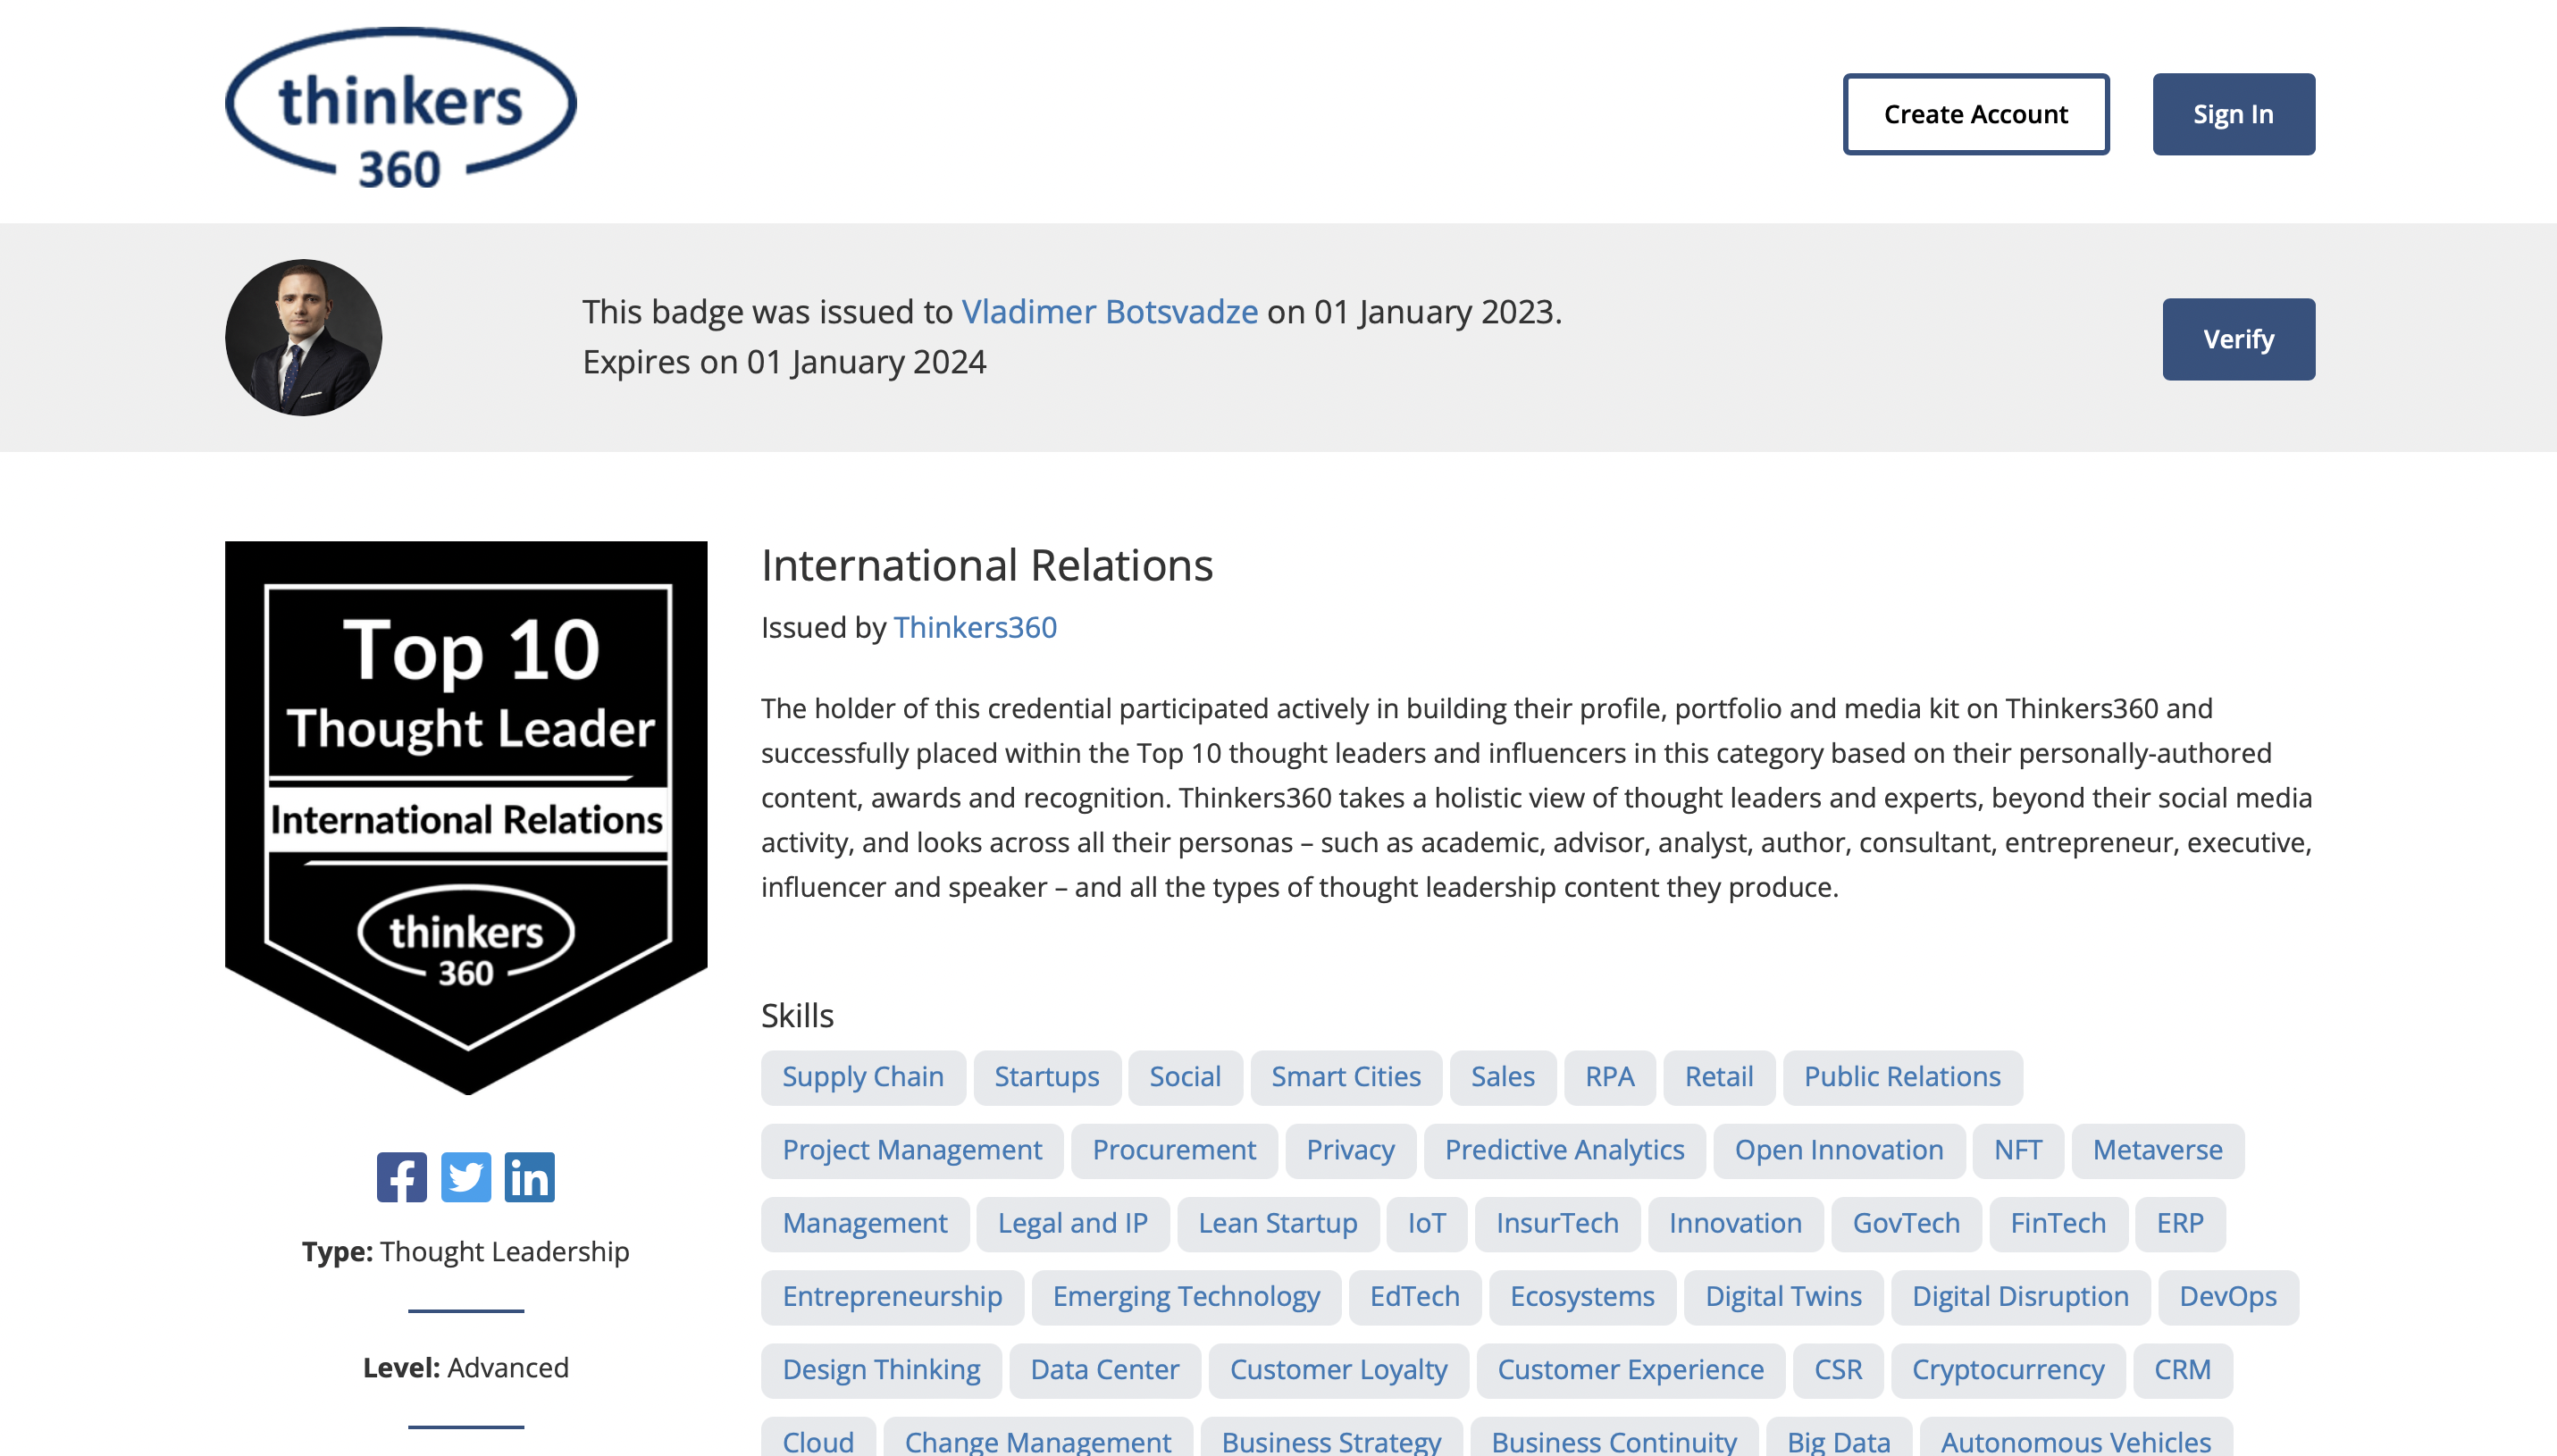2557x1456 pixels.
Task: Choose the InsurTech skill tag
Action: coord(1557,1224)
